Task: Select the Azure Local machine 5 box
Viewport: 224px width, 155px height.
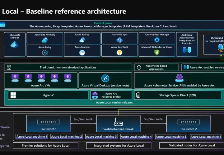Action: coord(171,137)
